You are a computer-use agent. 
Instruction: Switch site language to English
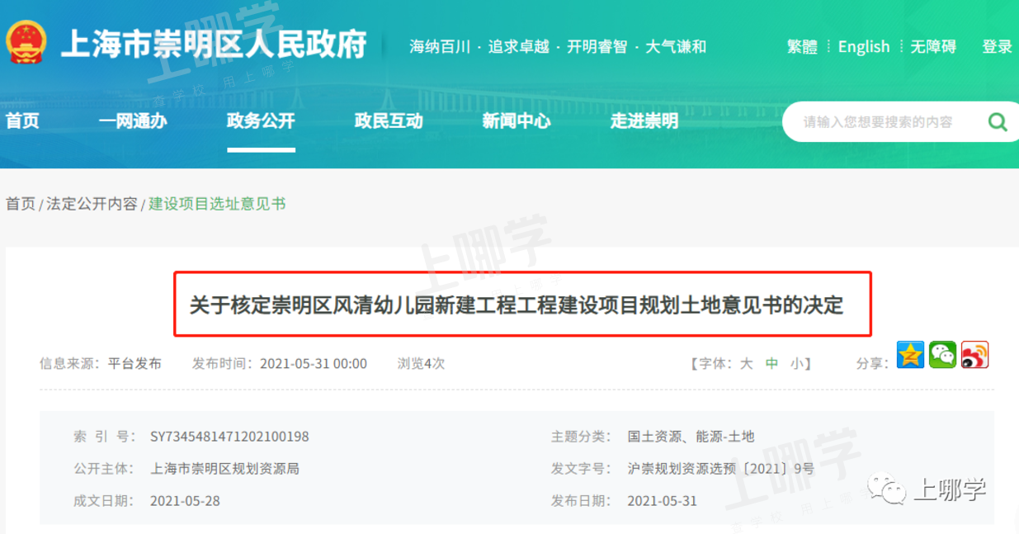click(x=864, y=47)
